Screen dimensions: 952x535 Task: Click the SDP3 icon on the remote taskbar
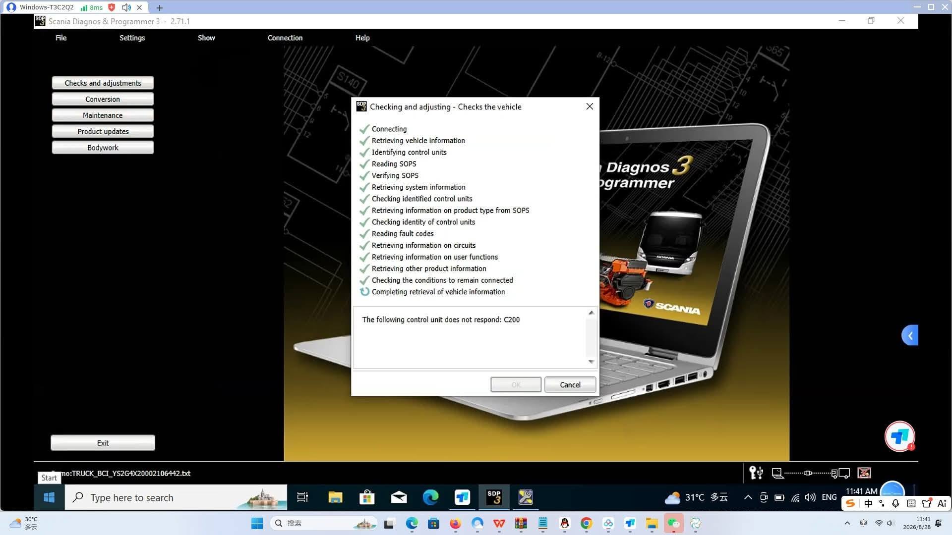click(494, 497)
